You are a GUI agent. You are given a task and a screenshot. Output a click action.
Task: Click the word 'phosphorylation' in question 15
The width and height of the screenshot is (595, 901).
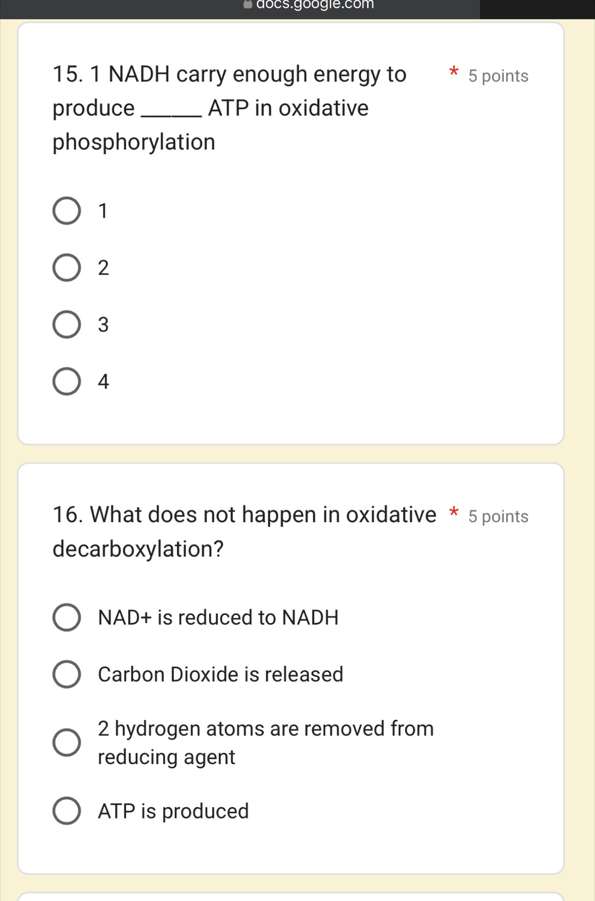133,142
